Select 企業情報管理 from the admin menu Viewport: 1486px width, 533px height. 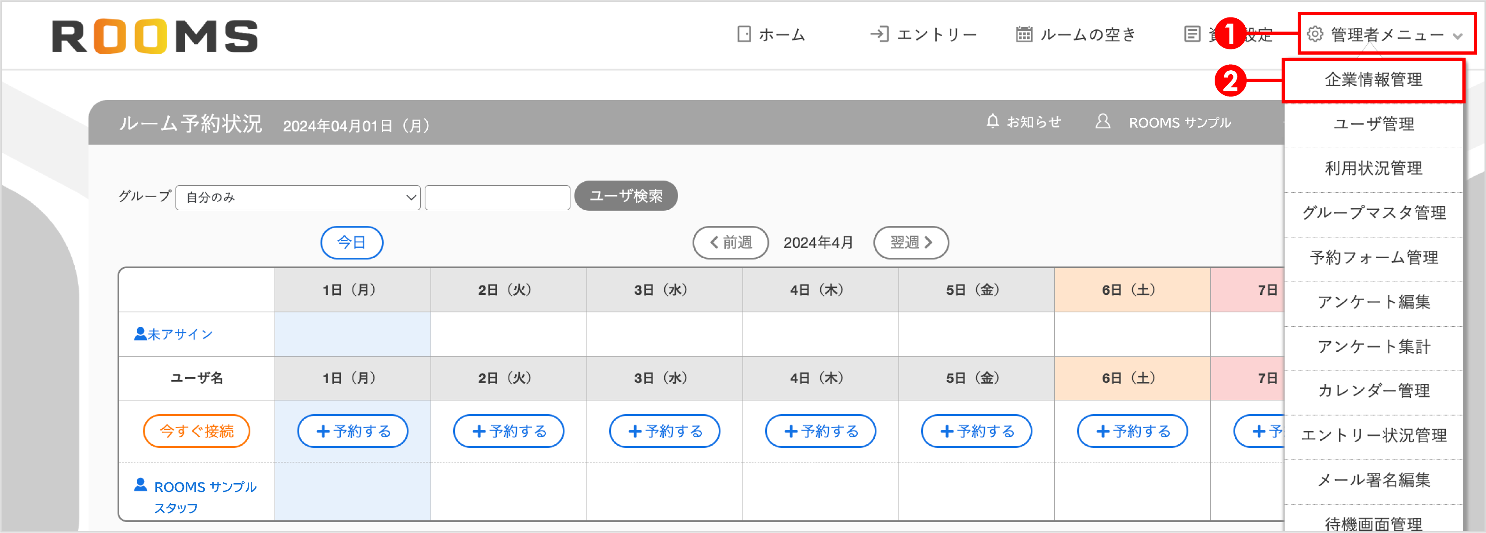(x=1375, y=80)
